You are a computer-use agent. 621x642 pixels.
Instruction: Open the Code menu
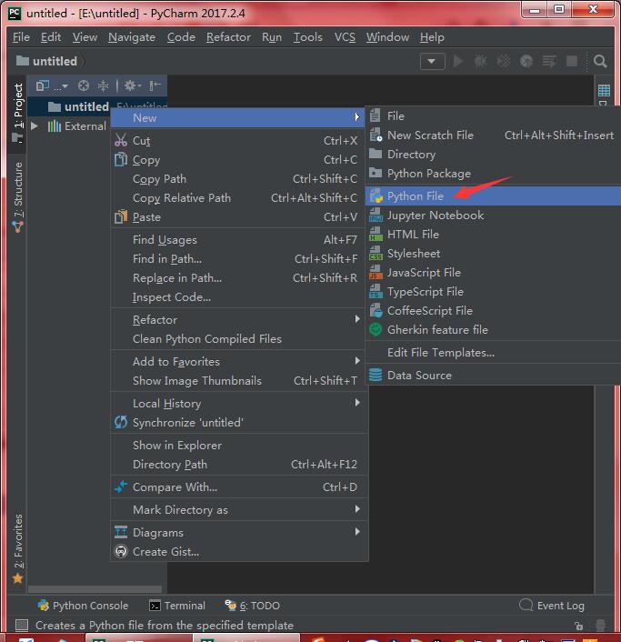pos(181,37)
